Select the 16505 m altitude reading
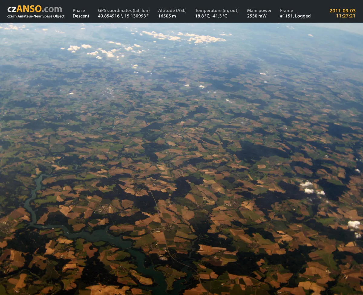Viewport: 363px width, 295px height. [167, 16]
